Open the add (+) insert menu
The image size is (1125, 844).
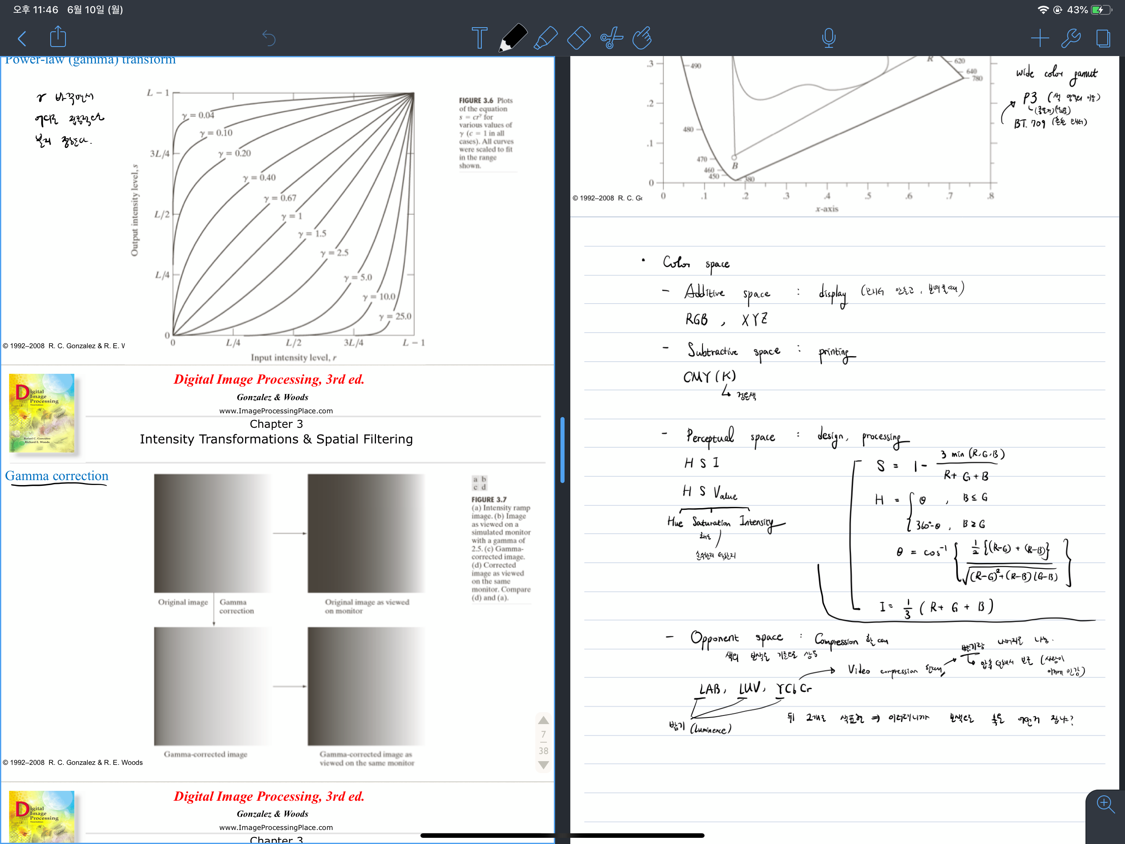pyautogui.click(x=1040, y=38)
